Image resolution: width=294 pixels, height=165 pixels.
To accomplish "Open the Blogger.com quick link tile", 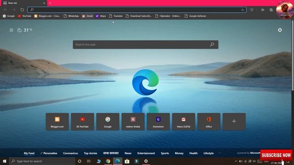I will 57,121.
